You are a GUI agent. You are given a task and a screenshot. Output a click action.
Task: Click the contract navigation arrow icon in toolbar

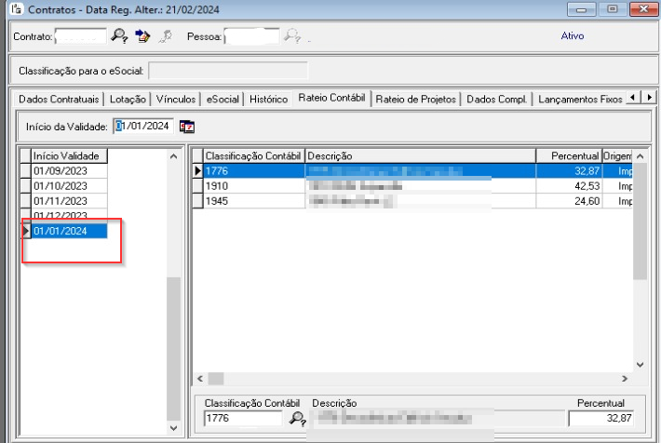[x=142, y=36]
